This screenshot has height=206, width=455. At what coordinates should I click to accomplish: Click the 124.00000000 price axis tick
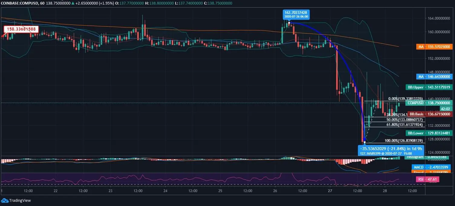click(x=438, y=153)
